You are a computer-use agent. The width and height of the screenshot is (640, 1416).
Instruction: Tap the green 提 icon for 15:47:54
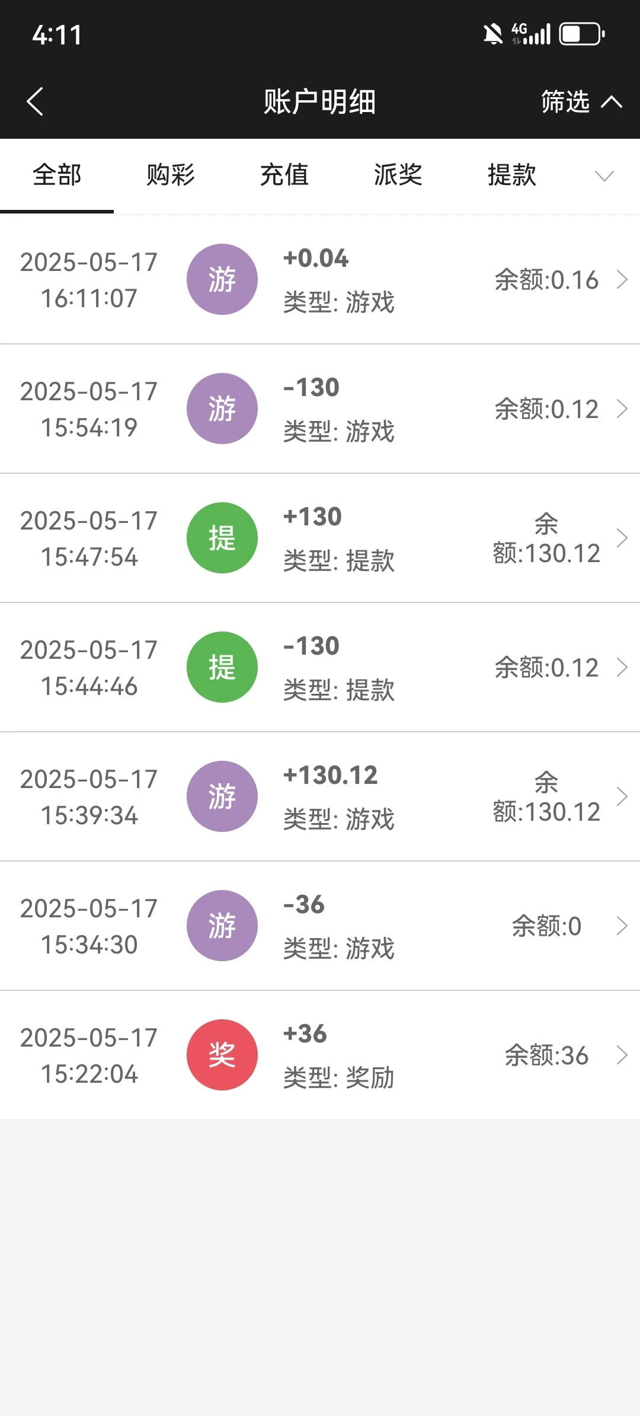[x=222, y=538]
